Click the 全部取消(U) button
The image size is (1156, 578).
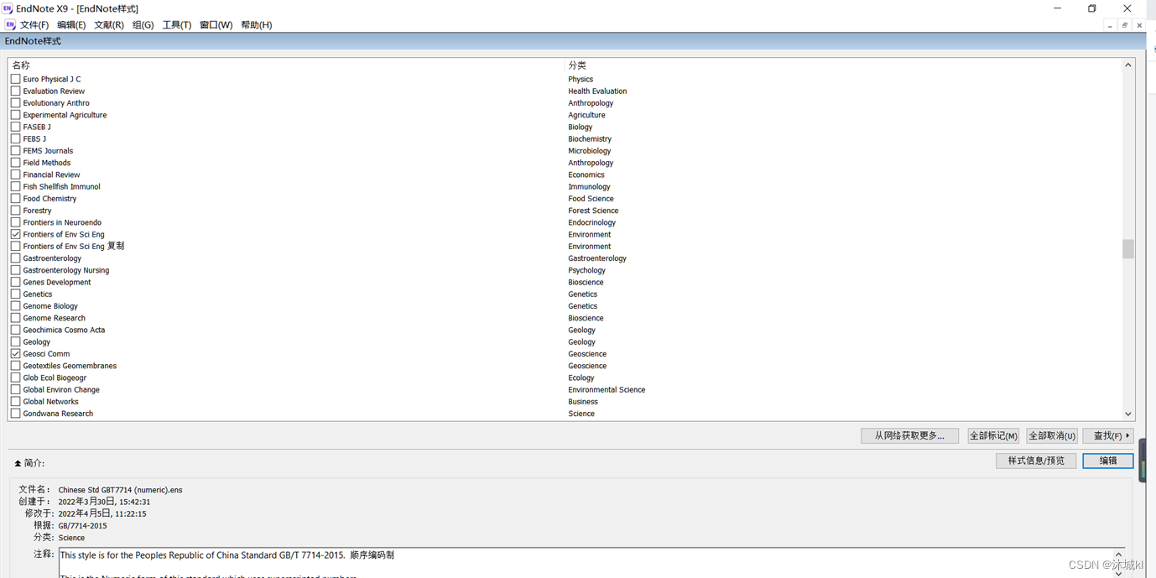pos(1052,435)
